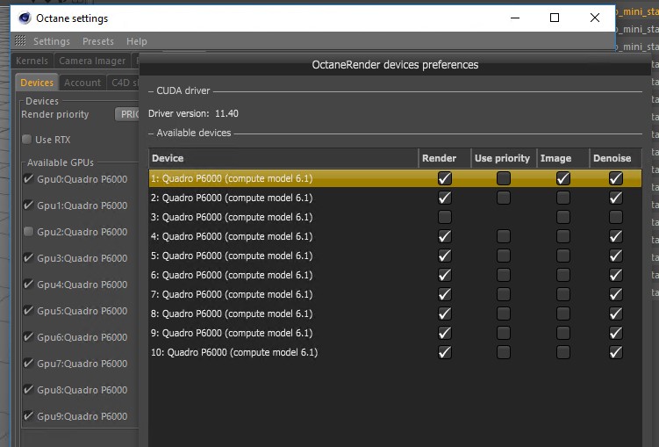
Task: Toggle Render checkbox for device 5
Action: (445, 256)
